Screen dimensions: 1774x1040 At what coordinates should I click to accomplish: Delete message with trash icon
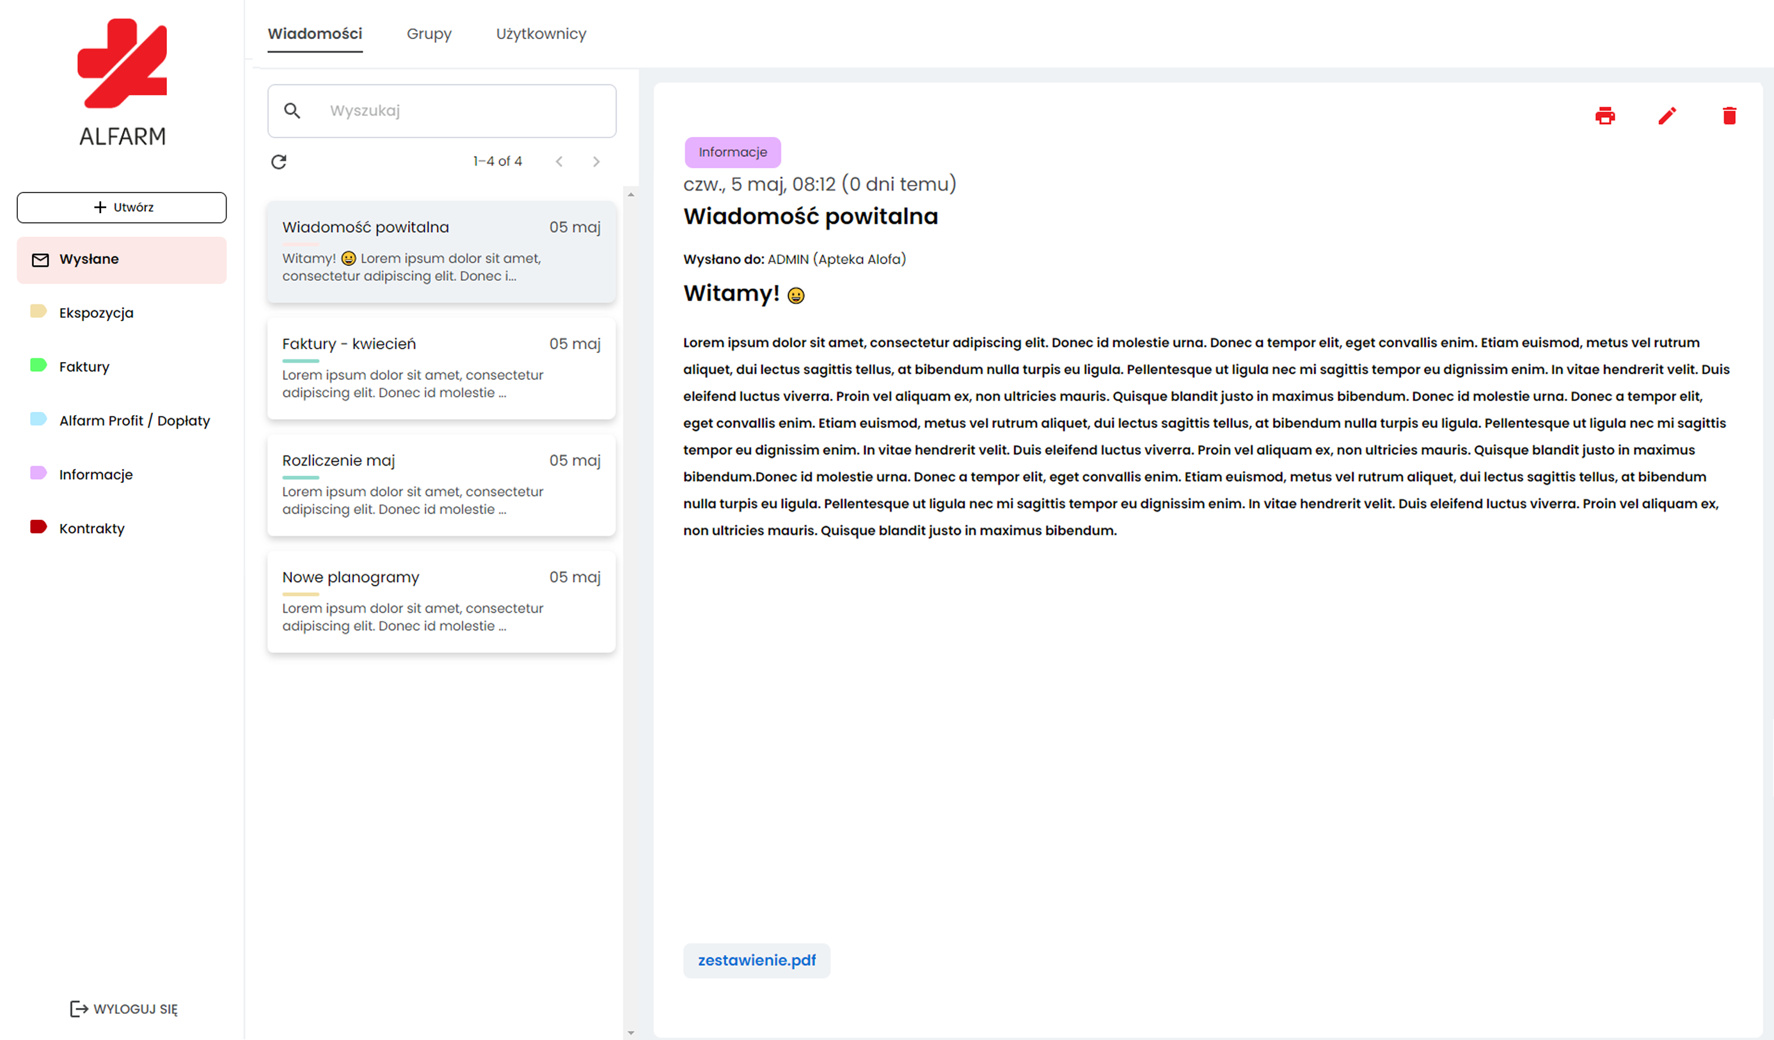point(1729,115)
